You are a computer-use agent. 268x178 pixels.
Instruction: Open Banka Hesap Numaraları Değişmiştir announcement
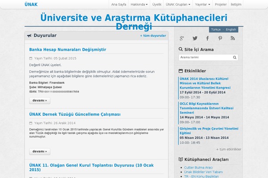[x=68, y=49]
